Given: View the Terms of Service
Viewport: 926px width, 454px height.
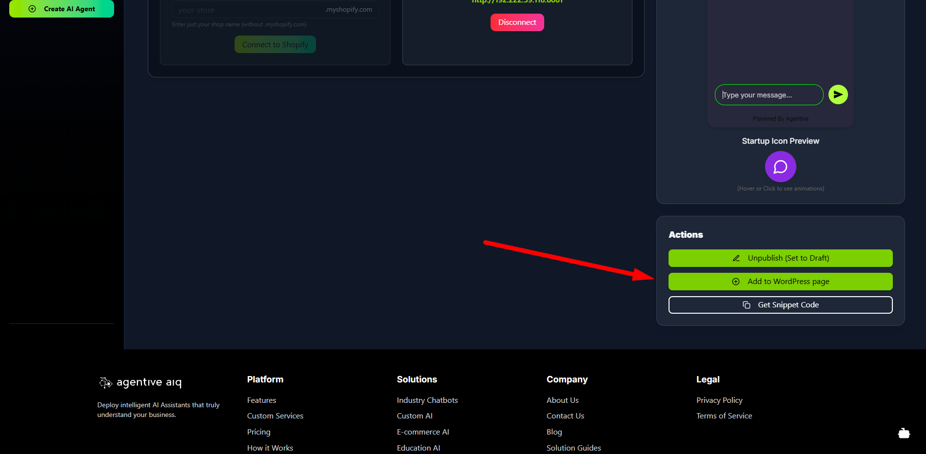Looking at the screenshot, I should pos(724,416).
